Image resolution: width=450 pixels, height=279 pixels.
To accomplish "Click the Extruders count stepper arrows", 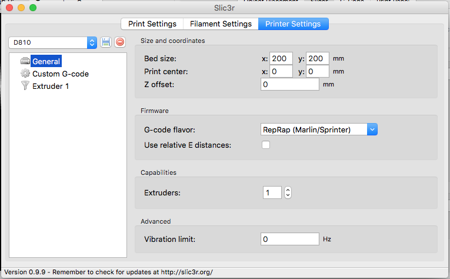I will click(x=288, y=192).
